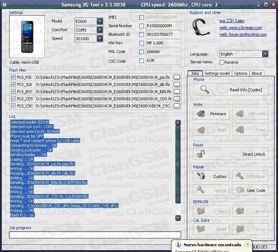Enable the MSL Code checkbox

pyautogui.click(x=141, y=52)
